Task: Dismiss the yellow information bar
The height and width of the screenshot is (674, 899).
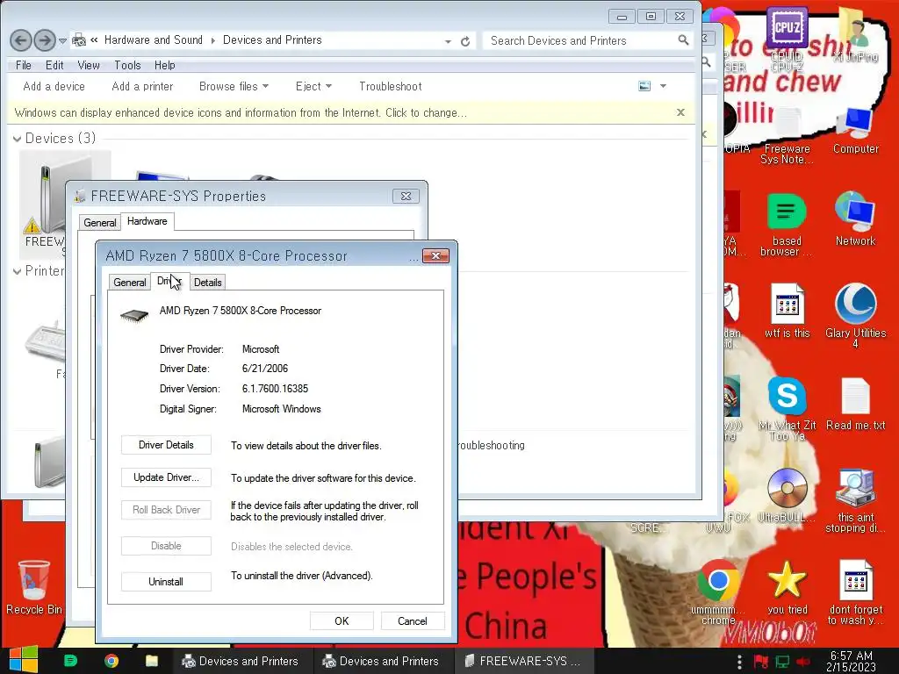Action: 680,112
